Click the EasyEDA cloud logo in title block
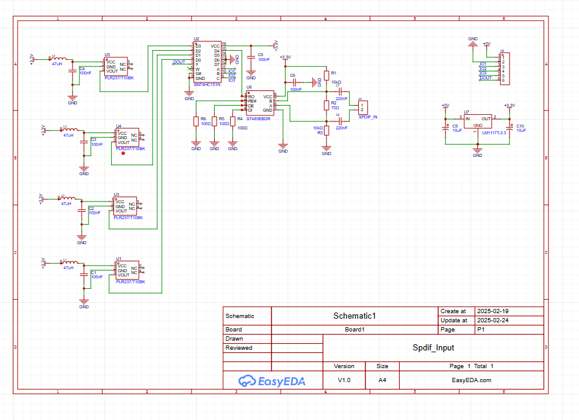579x420 pixels. coord(272,381)
